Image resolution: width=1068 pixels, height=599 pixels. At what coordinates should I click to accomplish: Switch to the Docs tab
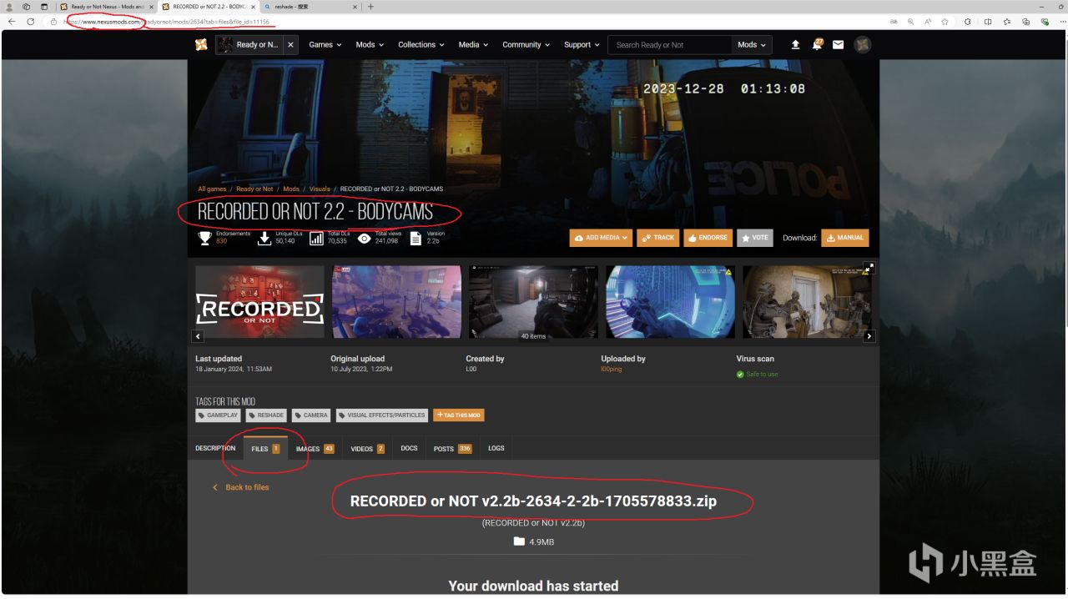(409, 449)
